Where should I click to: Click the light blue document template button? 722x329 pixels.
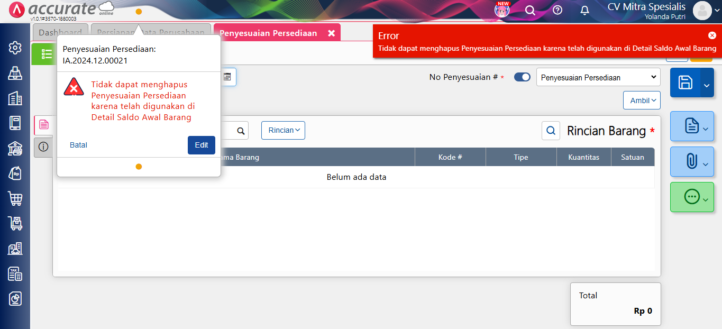(x=690, y=126)
